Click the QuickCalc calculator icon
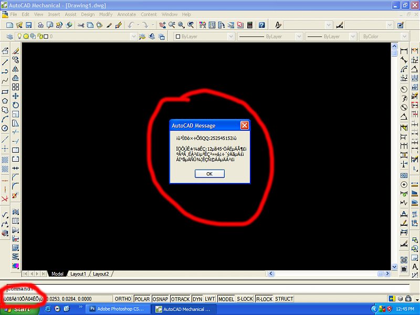Image resolution: width=420 pixels, height=315 pixels. pos(250,25)
